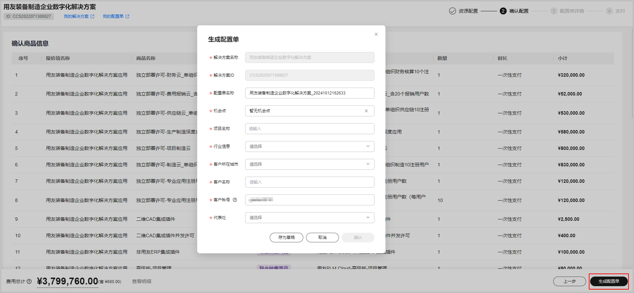Click the step 2 确认配置 circle icon
This screenshot has width=634, height=293.
pos(503,11)
